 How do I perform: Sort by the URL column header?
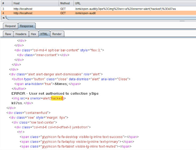pyautogui.click(x=135, y=3)
